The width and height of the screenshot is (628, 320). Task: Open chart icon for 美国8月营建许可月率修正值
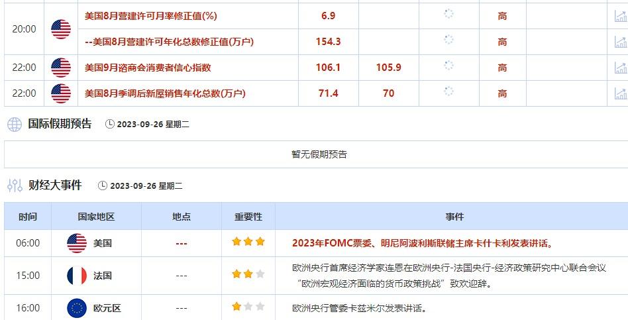pyautogui.click(x=621, y=16)
